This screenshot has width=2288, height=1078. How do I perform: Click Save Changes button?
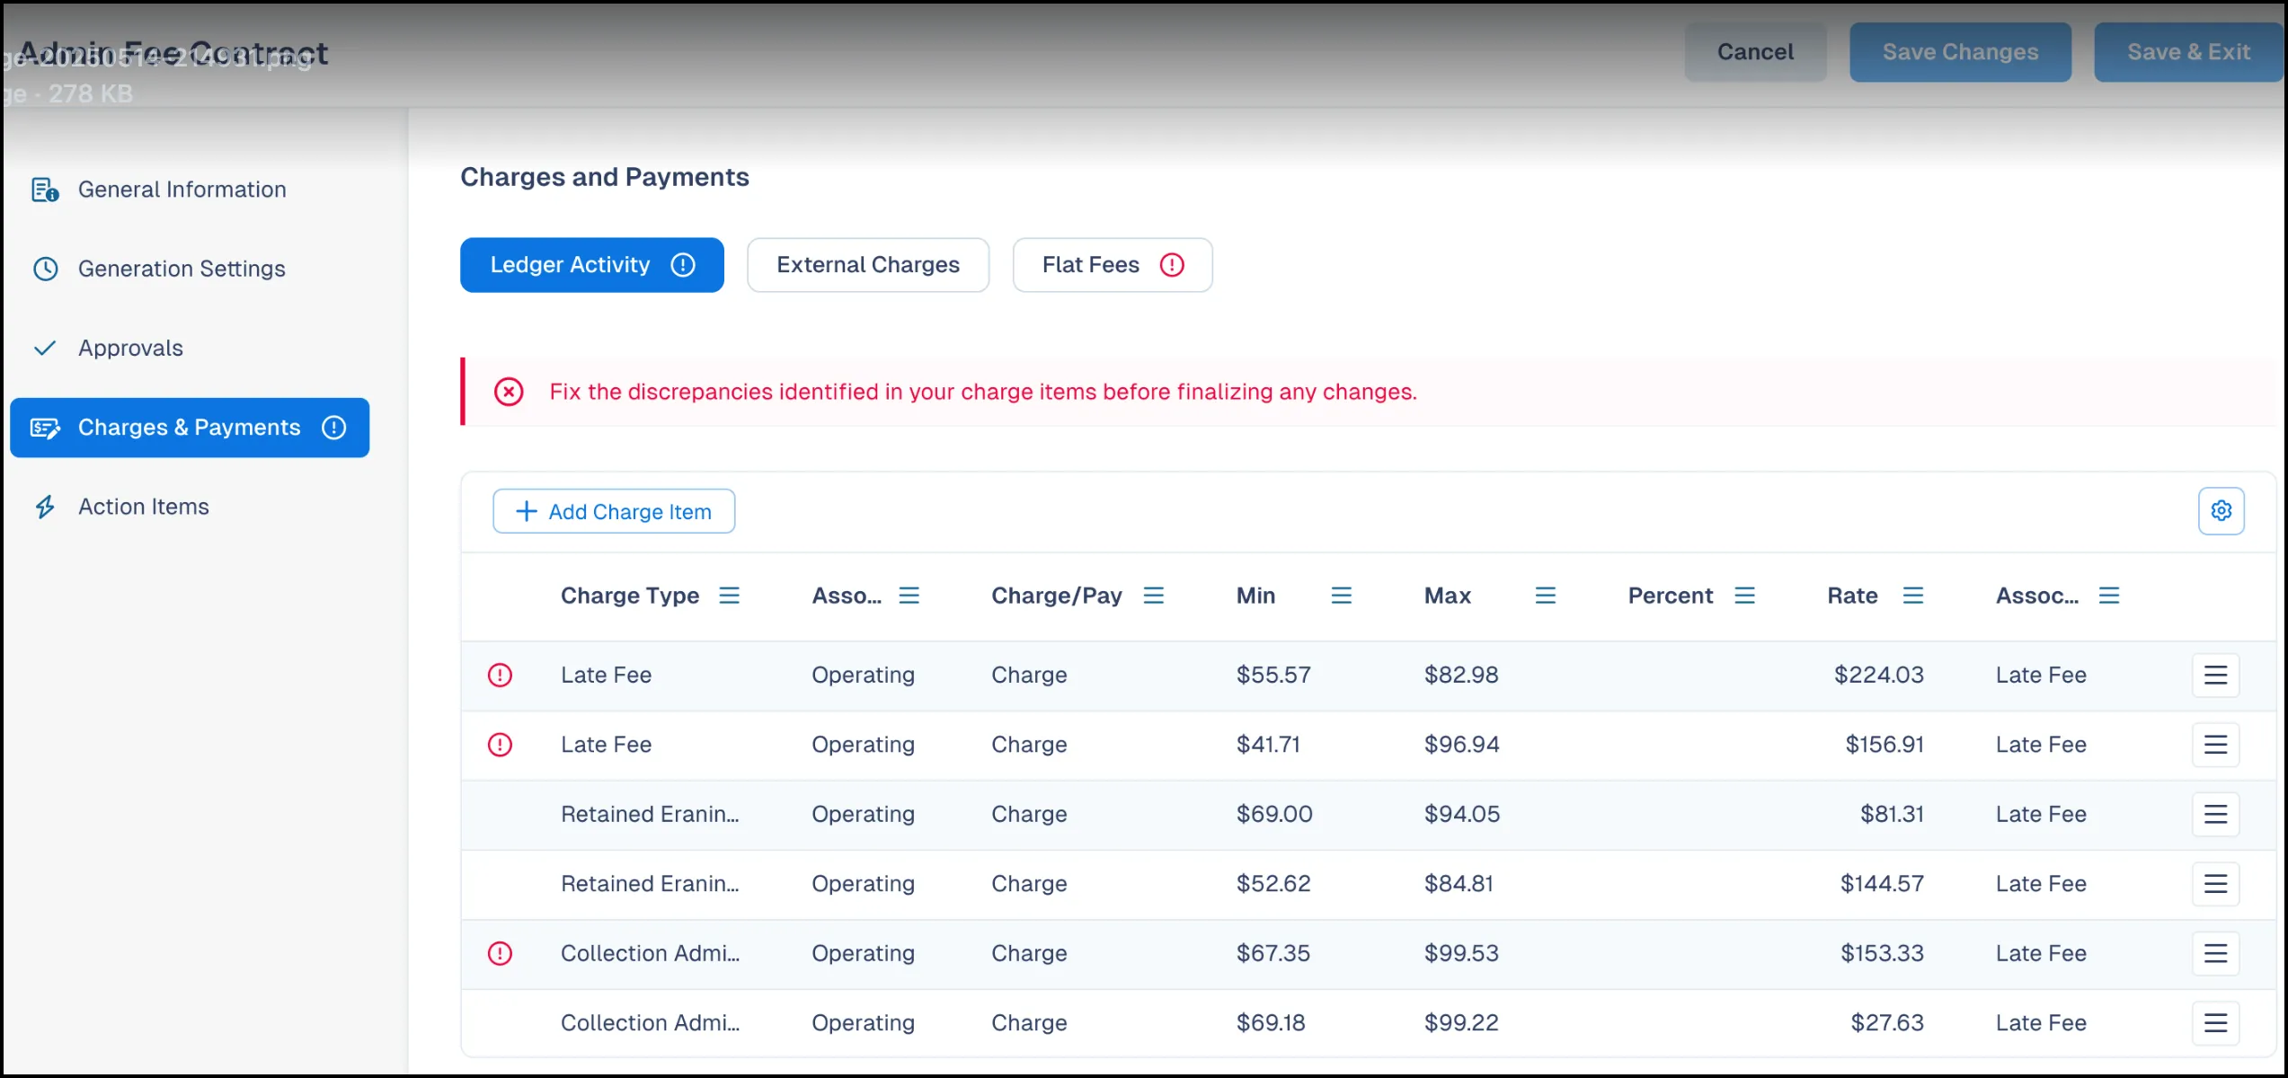pos(1959,52)
